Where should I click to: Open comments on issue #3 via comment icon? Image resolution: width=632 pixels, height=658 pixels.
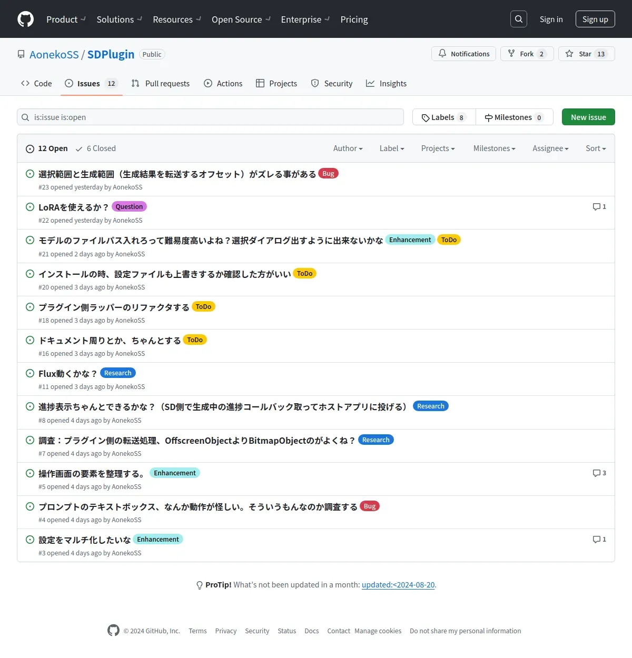pyautogui.click(x=599, y=540)
